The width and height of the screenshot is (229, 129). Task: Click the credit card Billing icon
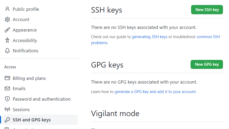coord(7,78)
